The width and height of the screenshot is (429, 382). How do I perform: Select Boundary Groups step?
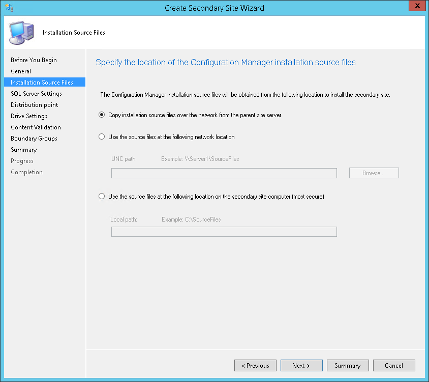pyautogui.click(x=34, y=139)
